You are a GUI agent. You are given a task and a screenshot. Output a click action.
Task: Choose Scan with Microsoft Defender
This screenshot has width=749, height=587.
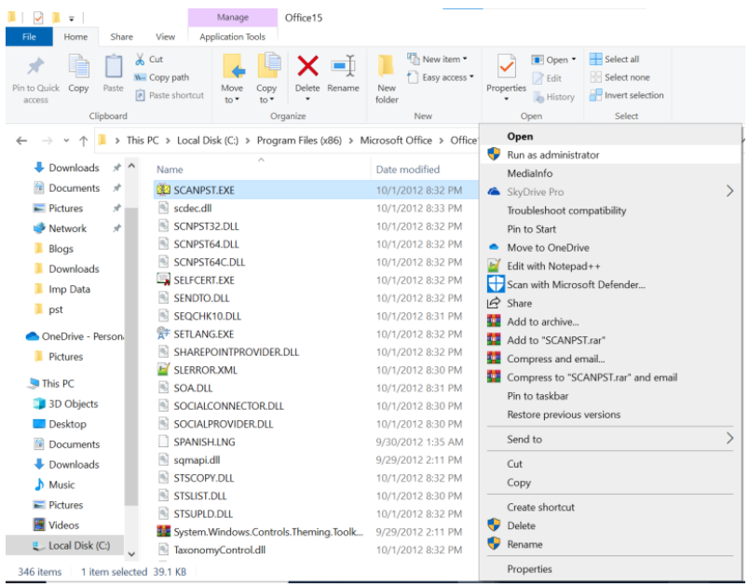pos(576,285)
